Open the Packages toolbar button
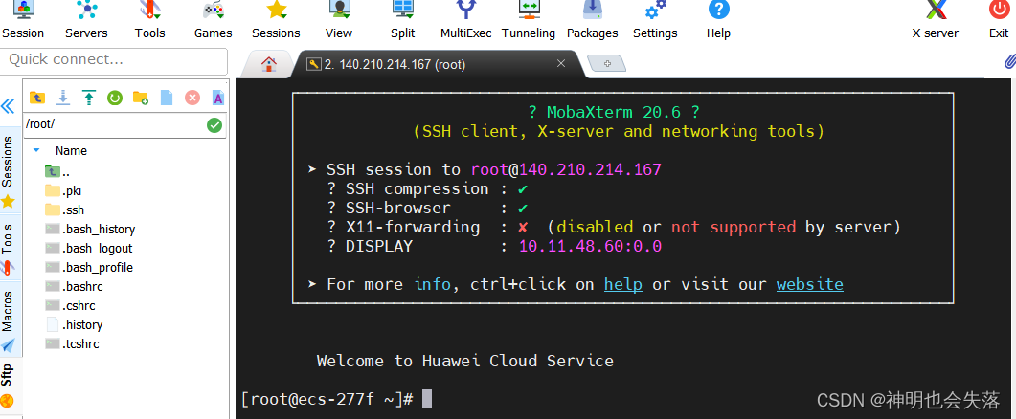The image size is (1016, 419). (x=592, y=21)
